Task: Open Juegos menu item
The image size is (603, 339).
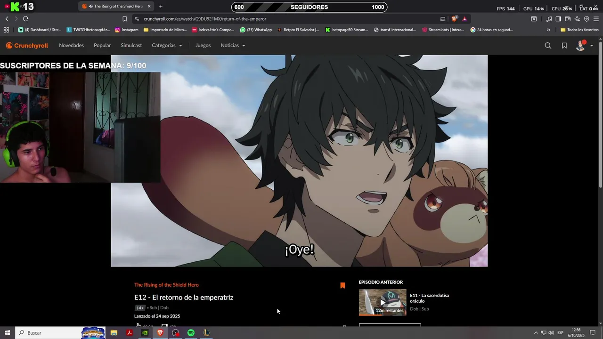Action: point(203,46)
